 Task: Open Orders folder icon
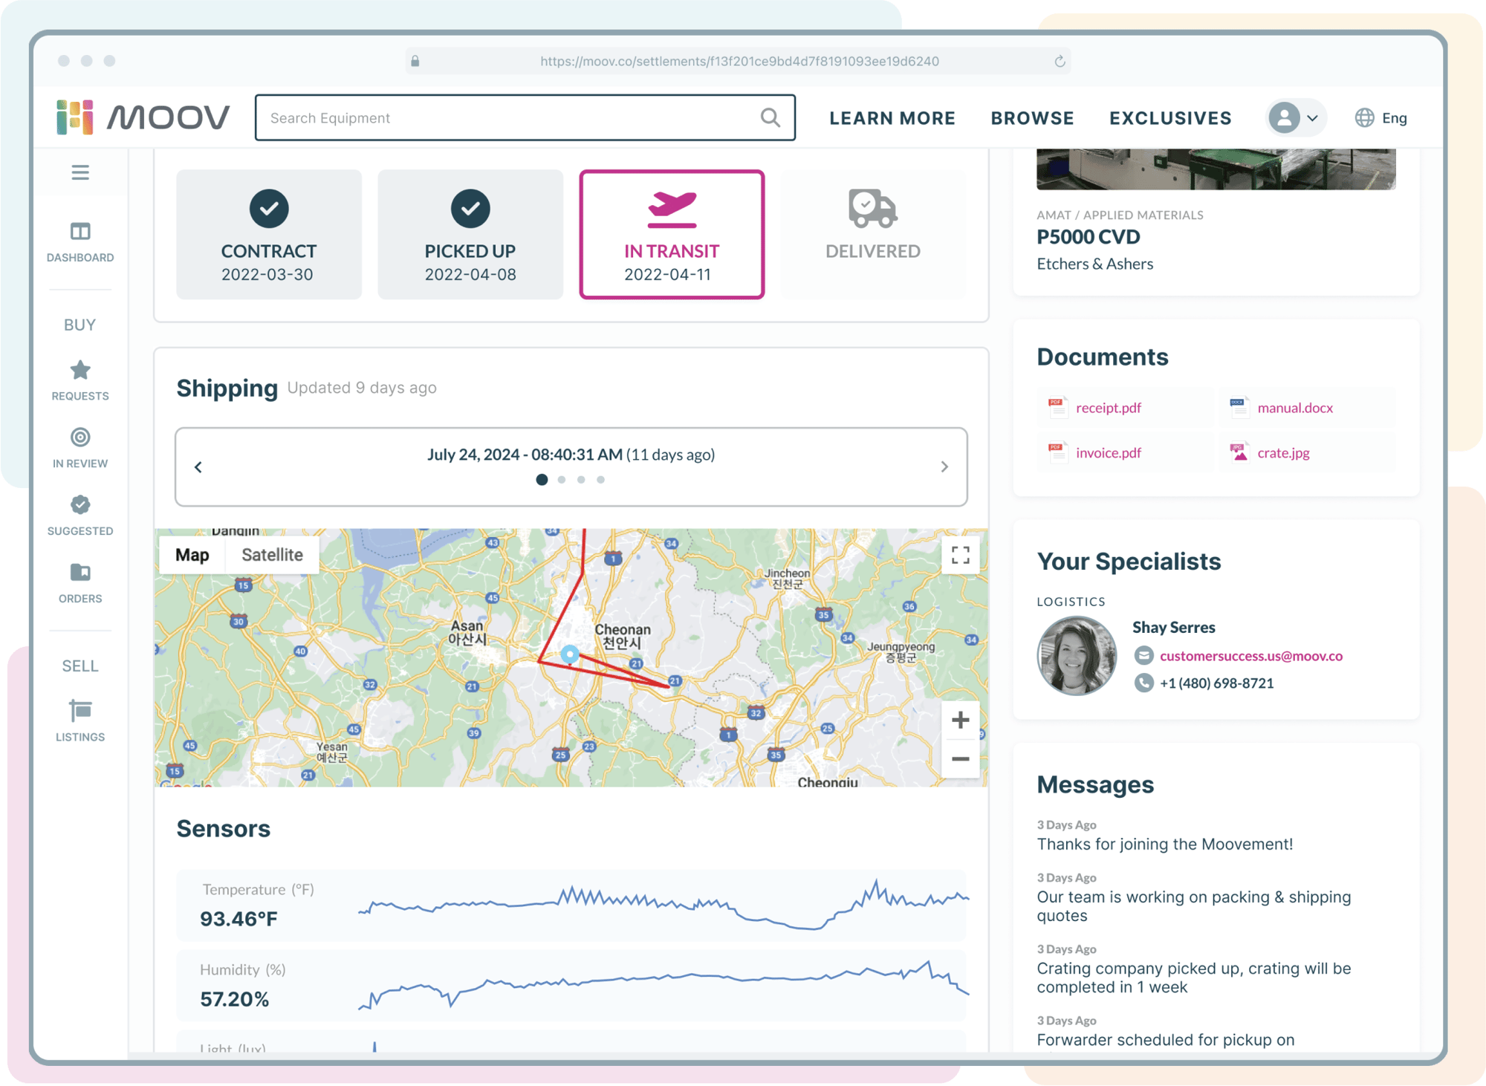(80, 573)
